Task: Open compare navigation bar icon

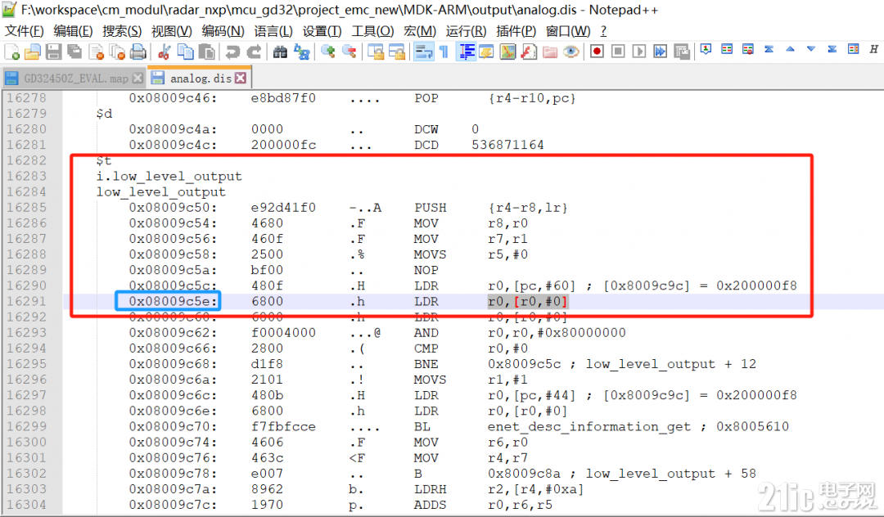Action: [853, 50]
